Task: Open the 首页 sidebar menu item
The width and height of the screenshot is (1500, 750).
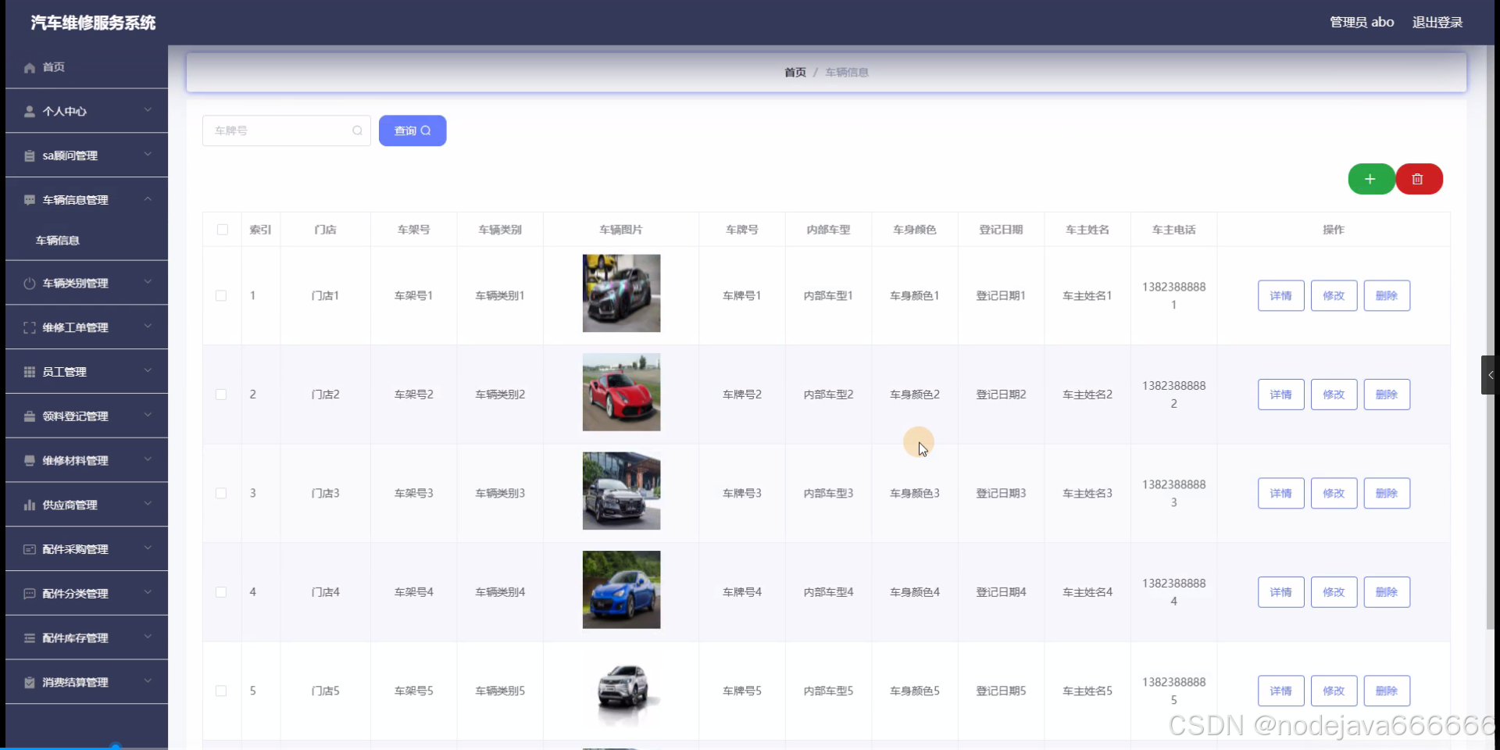Action: tap(87, 67)
